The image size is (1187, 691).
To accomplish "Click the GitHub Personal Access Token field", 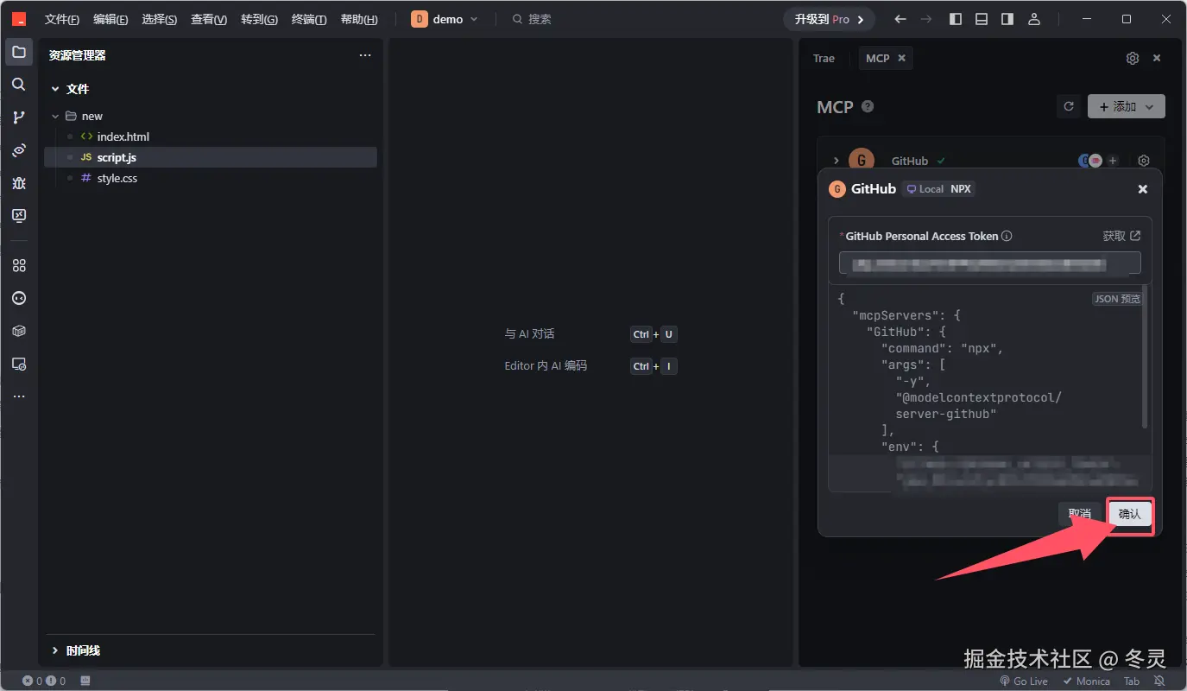I will pos(990,263).
